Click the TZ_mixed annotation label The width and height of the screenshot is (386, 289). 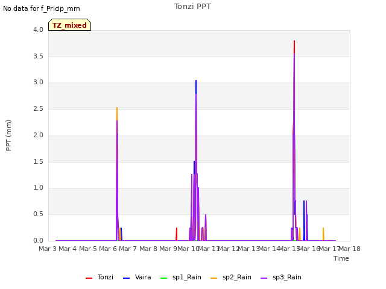coord(70,25)
